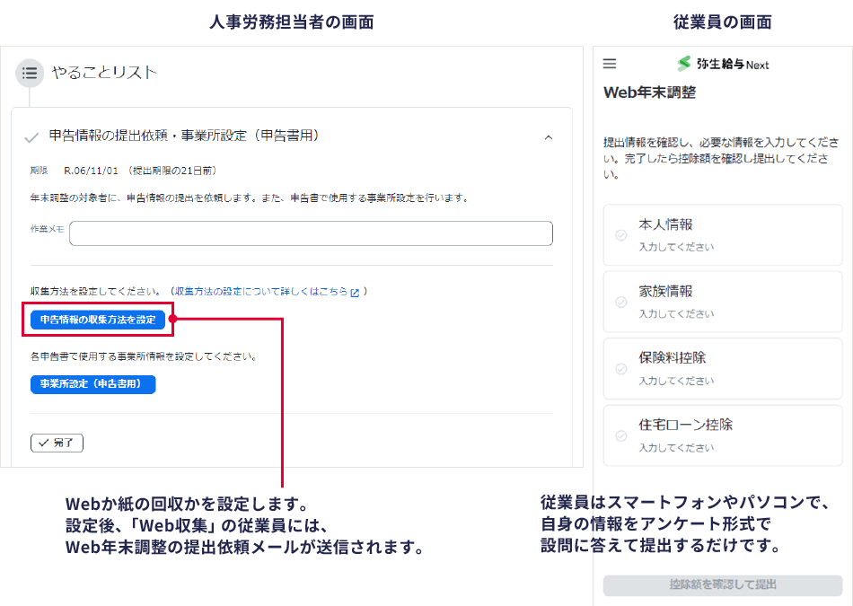Click the check circle icon for 本人情報
The width and height of the screenshot is (853, 606).
point(620,235)
